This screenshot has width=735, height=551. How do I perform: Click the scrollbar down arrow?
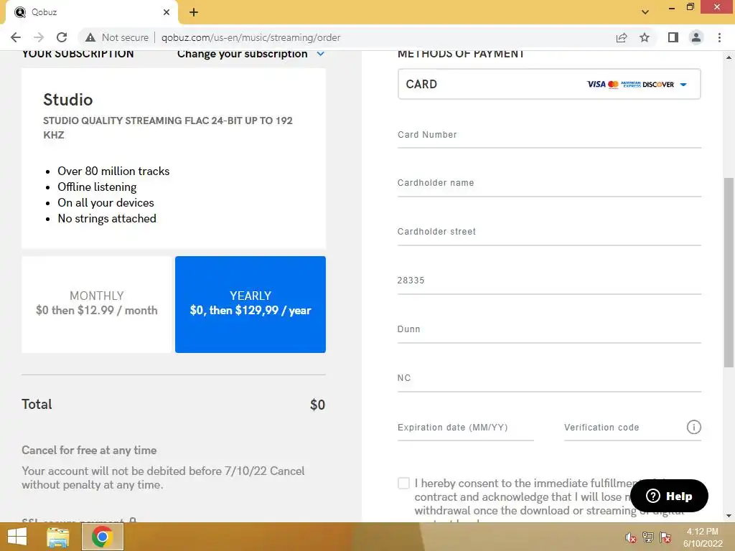[x=729, y=516]
